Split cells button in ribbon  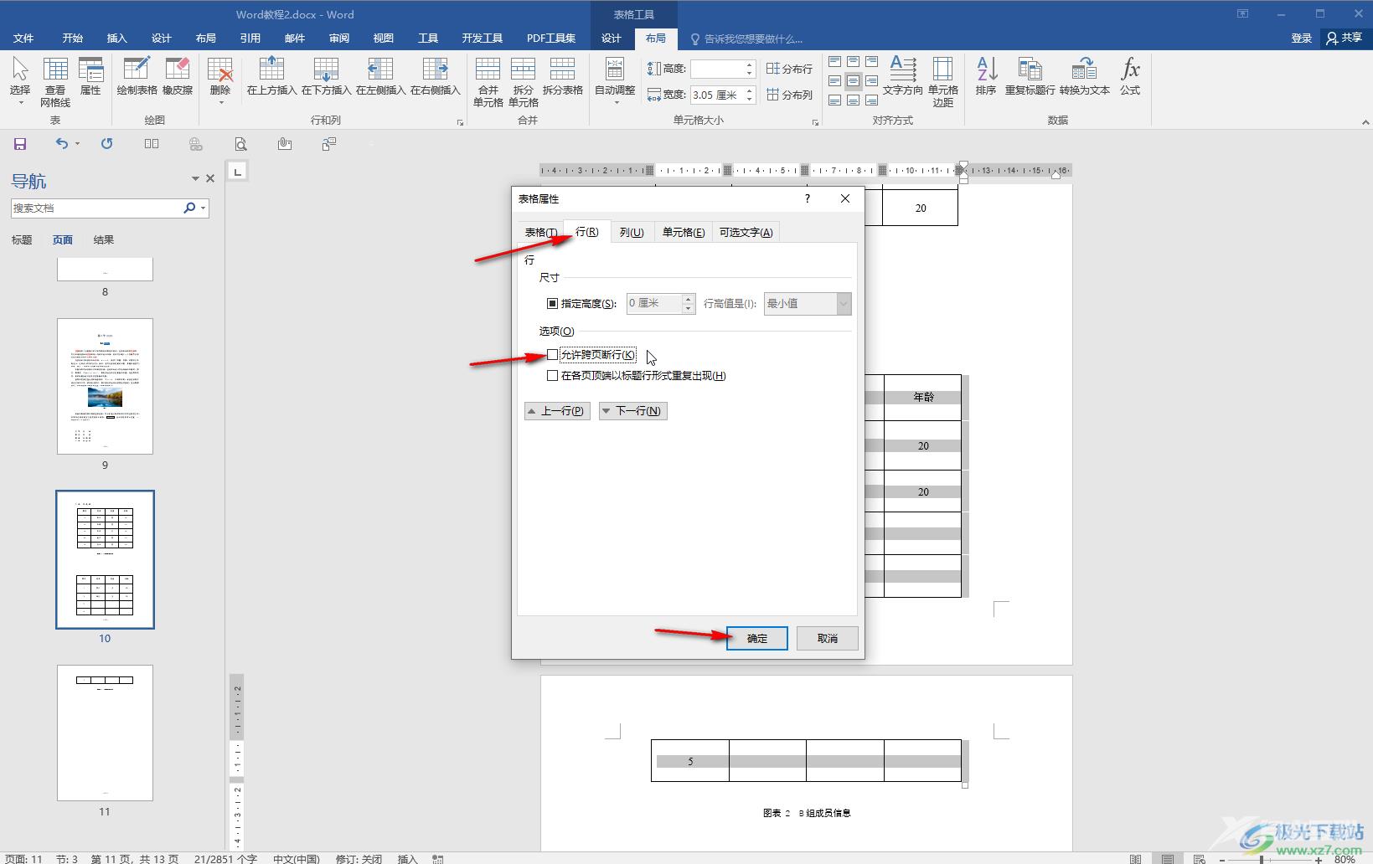point(524,82)
